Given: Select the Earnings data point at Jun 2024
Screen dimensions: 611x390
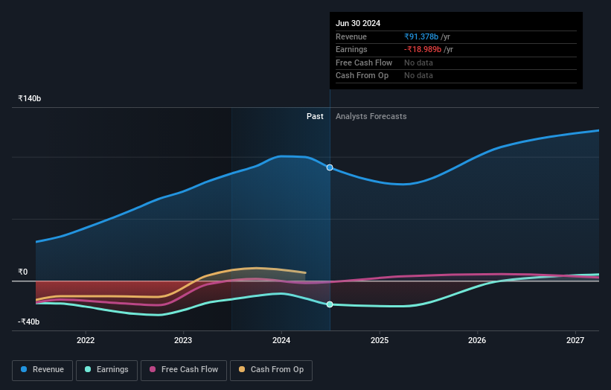Looking at the screenshot, I should tap(330, 304).
